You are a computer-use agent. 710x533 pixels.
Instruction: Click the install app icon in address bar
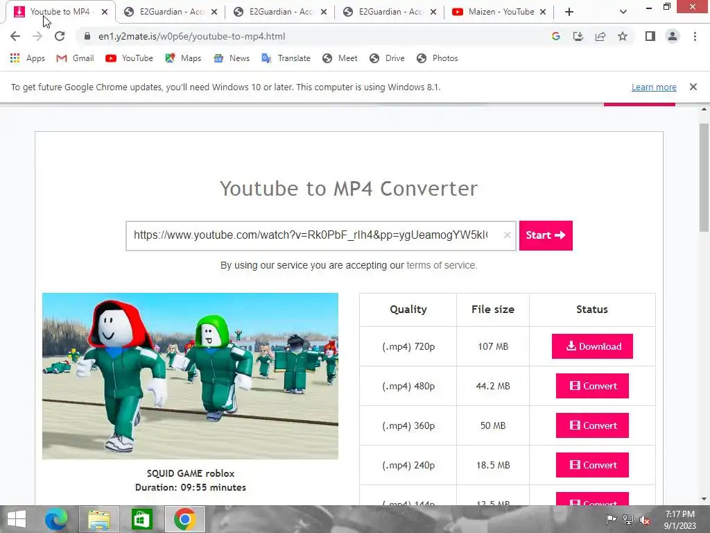(578, 36)
